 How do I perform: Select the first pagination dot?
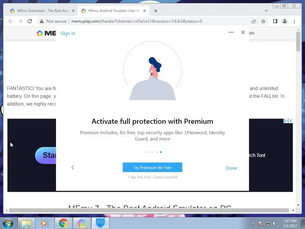[x=144, y=152]
